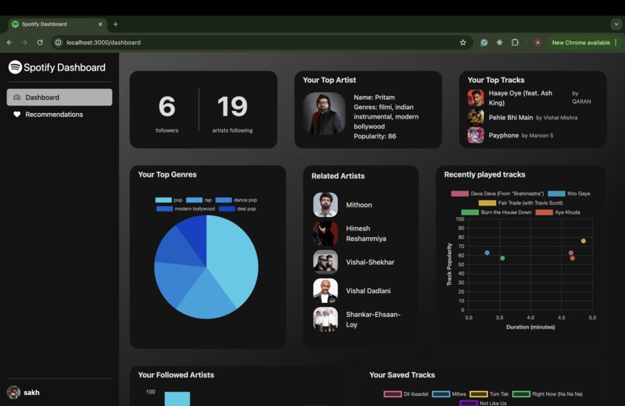Toggle the Dil Ibaadat legend swatch
Screen dimensions: 625x406
pyautogui.click(x=392, y=394)
